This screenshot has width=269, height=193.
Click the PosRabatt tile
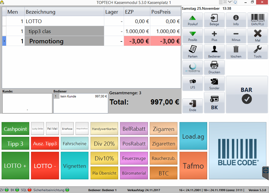(134, 143)
